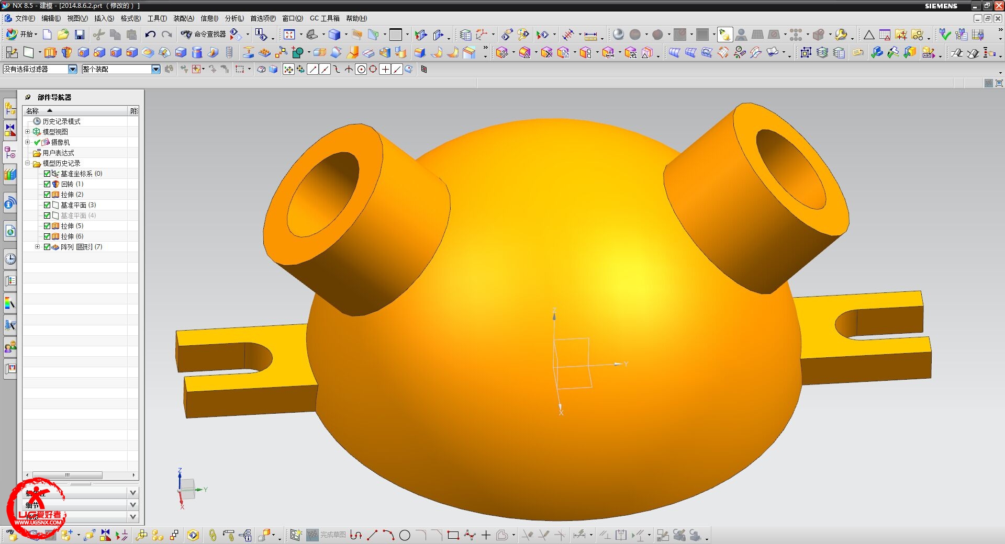
Task: Open the History clock sidebar tab
Action: click(x=10, y=259)
